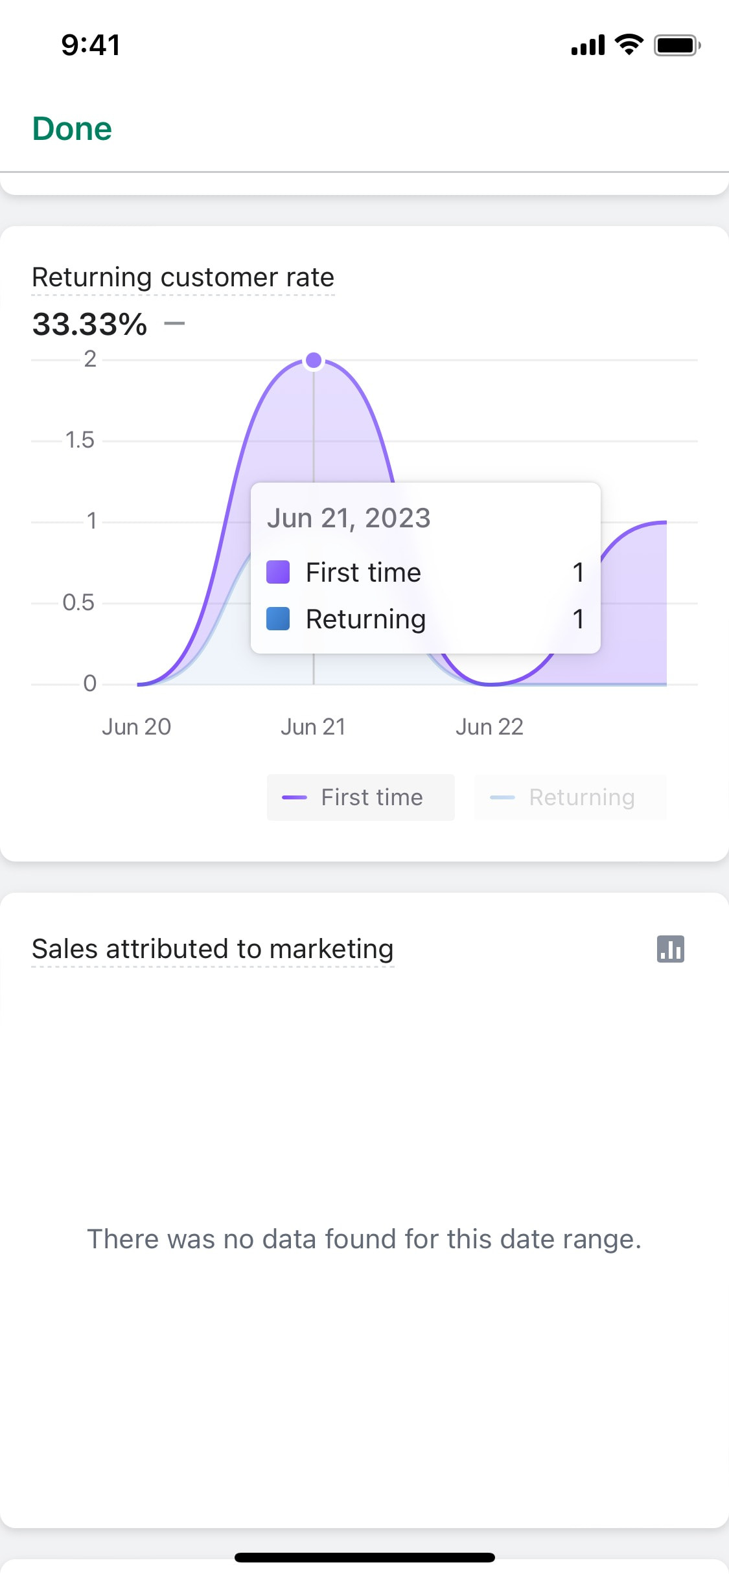Tap the 1.5 y-axis label
The height and width of the screenshot is (1578, 729).
[x=80, y=440]
